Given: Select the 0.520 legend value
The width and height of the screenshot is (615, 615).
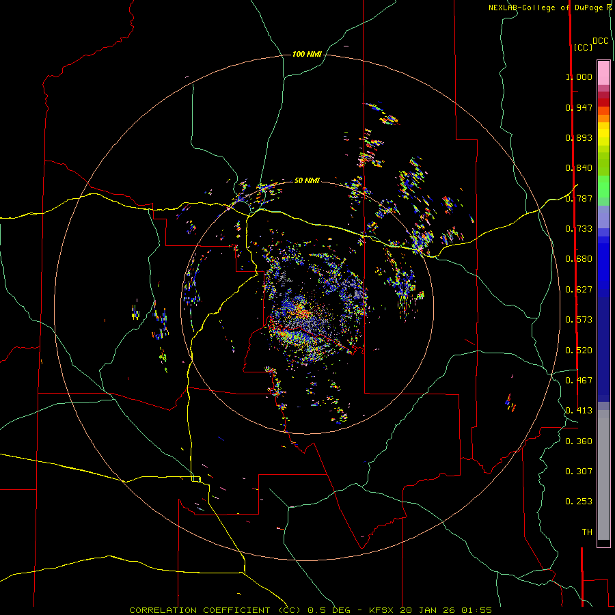Looking at the screenshot, I should [x=579, y=351].
